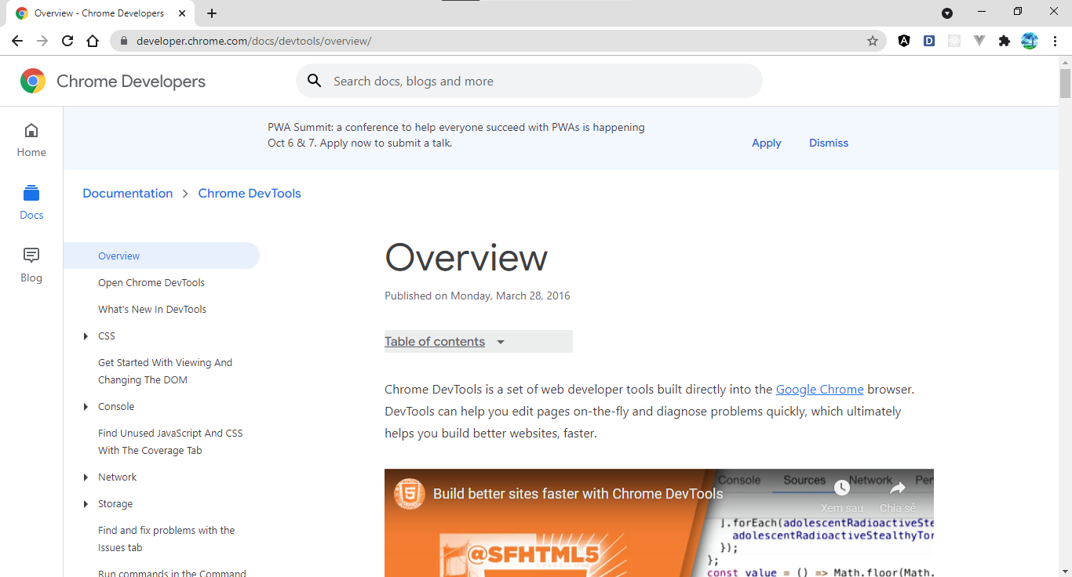1072x577 pixels.
Task: Open Docs in the left rail
Action: (x=31, y=203)
